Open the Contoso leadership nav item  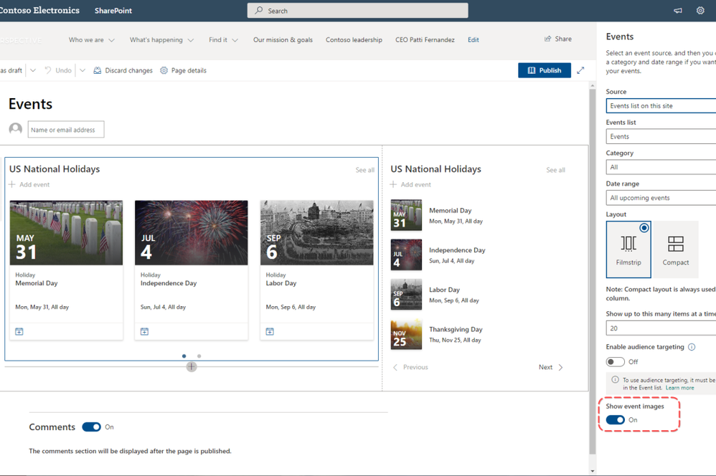pyautogui.click(x=354, y=40)
